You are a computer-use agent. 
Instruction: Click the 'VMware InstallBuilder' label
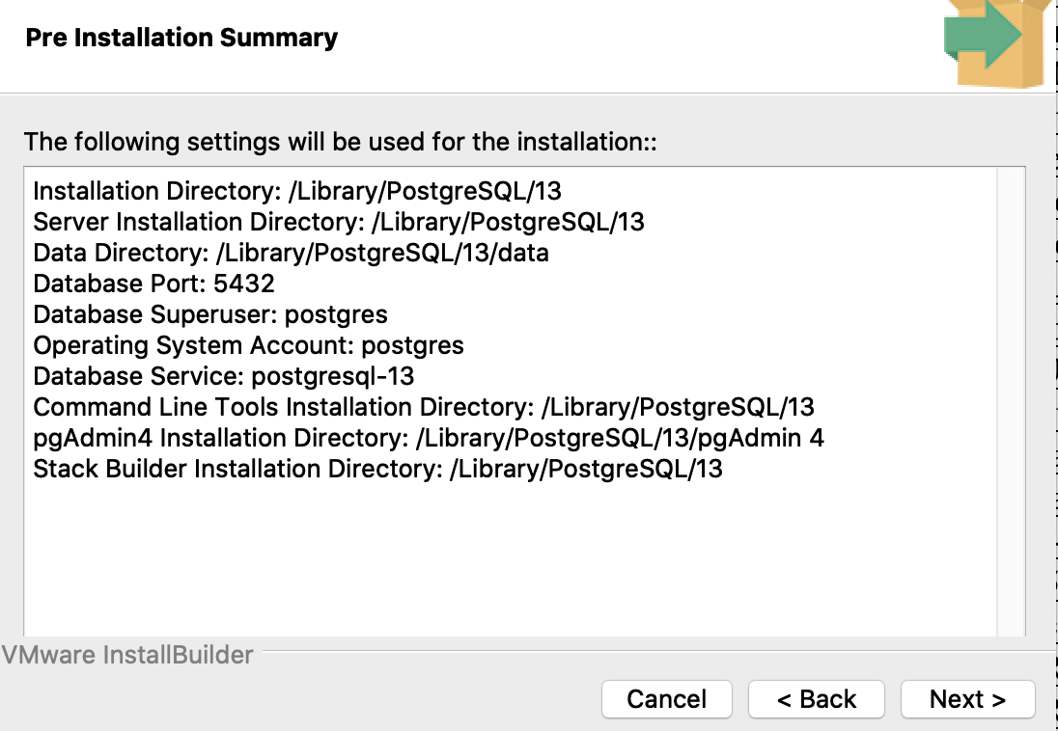pos(127,655)
